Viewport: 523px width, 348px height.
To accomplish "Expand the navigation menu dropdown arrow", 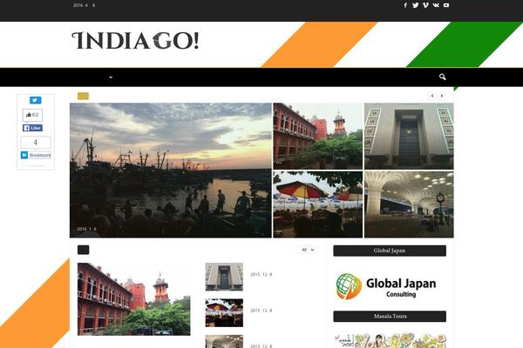I will [111, 77].
